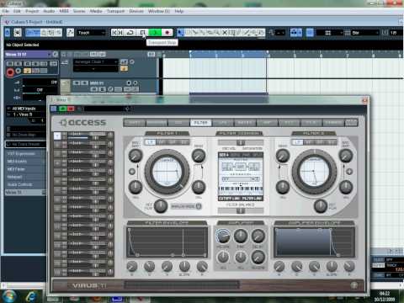This screenshot has height=303, width=404.
Task: Switch to the Browser tab in Virus plugin
Action: coord(157,123)
